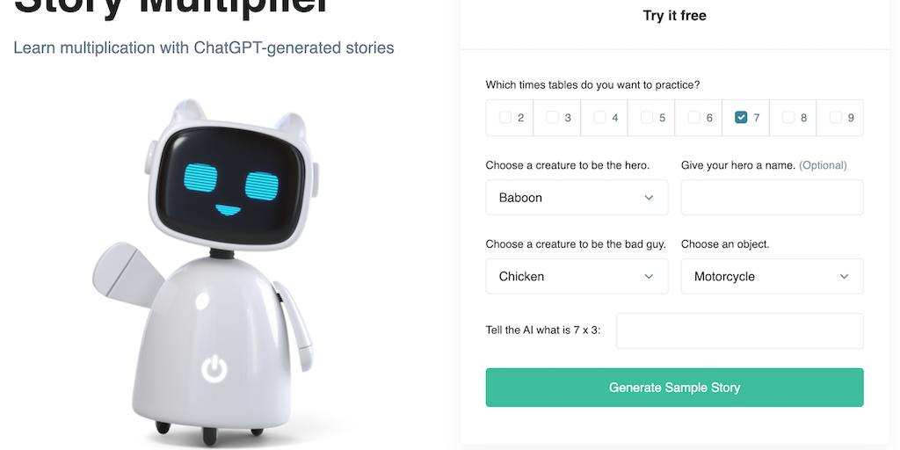Focus the 7 x 3 answer field
This screenshot has height=450, width=900.
click(739, 330)
